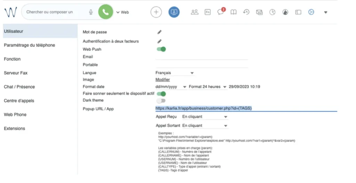The width and height of the screenshot is (356, 183).
Task: Click the plus circle icon
Action: [156, 12]
